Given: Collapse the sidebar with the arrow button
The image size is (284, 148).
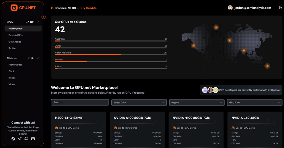Looking at the screenshot, I should tap(43, 17).
